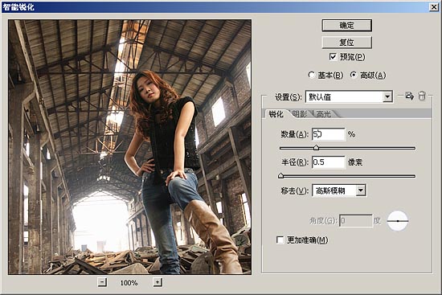Image resolution: width=442 pixels, height=295 pixels.
Task: Click the 角度(G) disabled input field
Action: pos(356,221)
